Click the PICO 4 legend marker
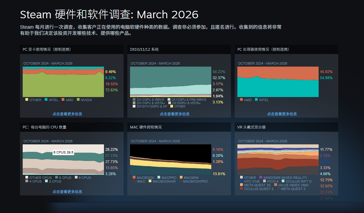Screen dimensions: 364x213 [264, 181]
